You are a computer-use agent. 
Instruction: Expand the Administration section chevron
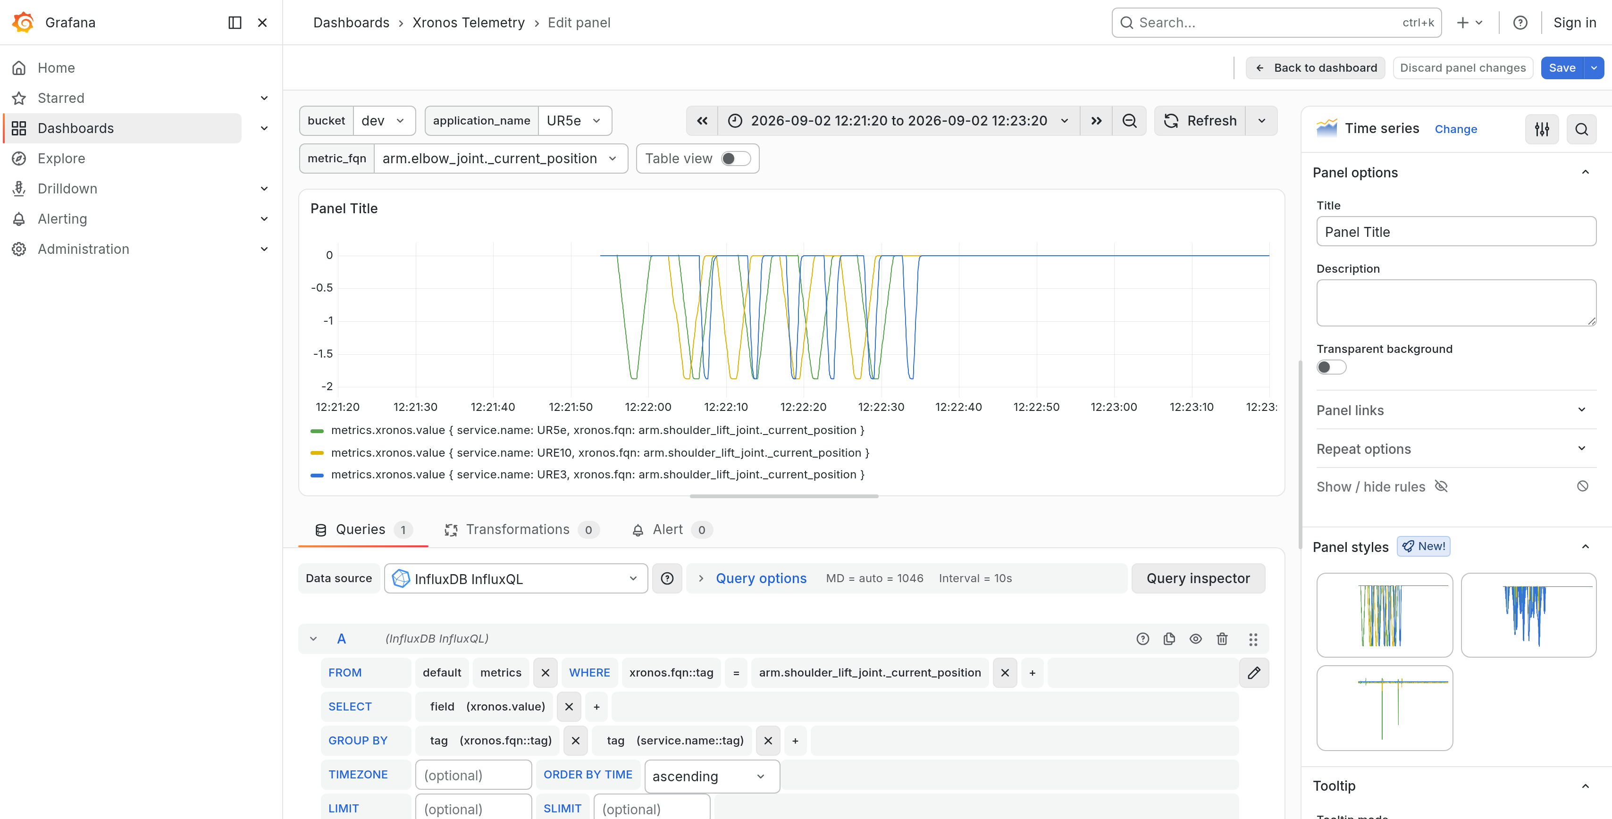coord(264,249)
